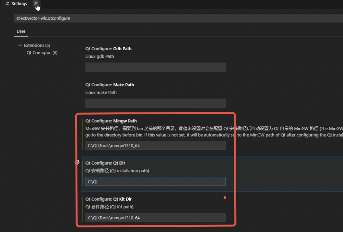Close the Settings tab
The height and width of the screenshot is (232, 343).
point(36,3)
